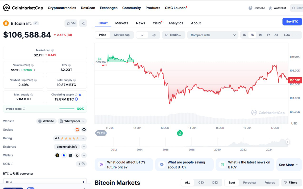Image resolution: width=303 pixels, height=189 pixels.
Task: Select 1Y time range
Action: click(268, 35)
